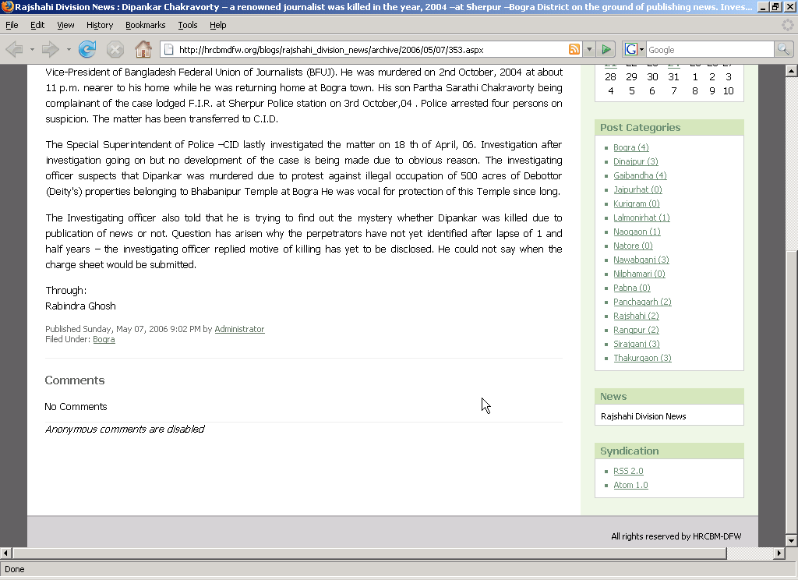Go to the Home page icon
This screenshot has width=798, height=580.
point(143,49)
